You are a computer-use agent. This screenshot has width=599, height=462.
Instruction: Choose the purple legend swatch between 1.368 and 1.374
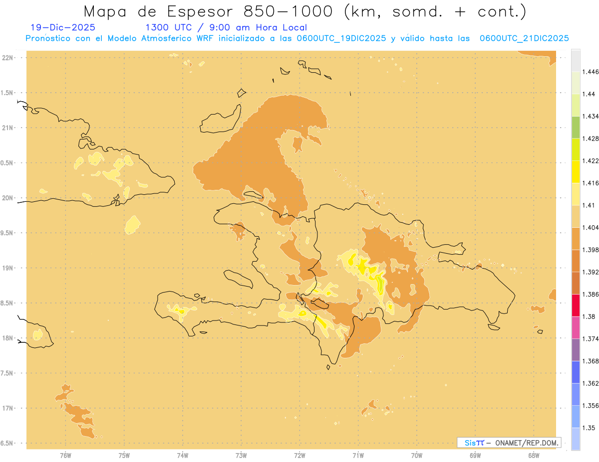(x=576, y=349)
